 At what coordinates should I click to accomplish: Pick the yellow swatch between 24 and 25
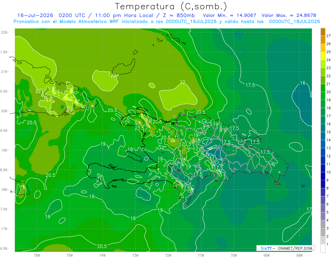pyautogui.click(x=323, y=56)
